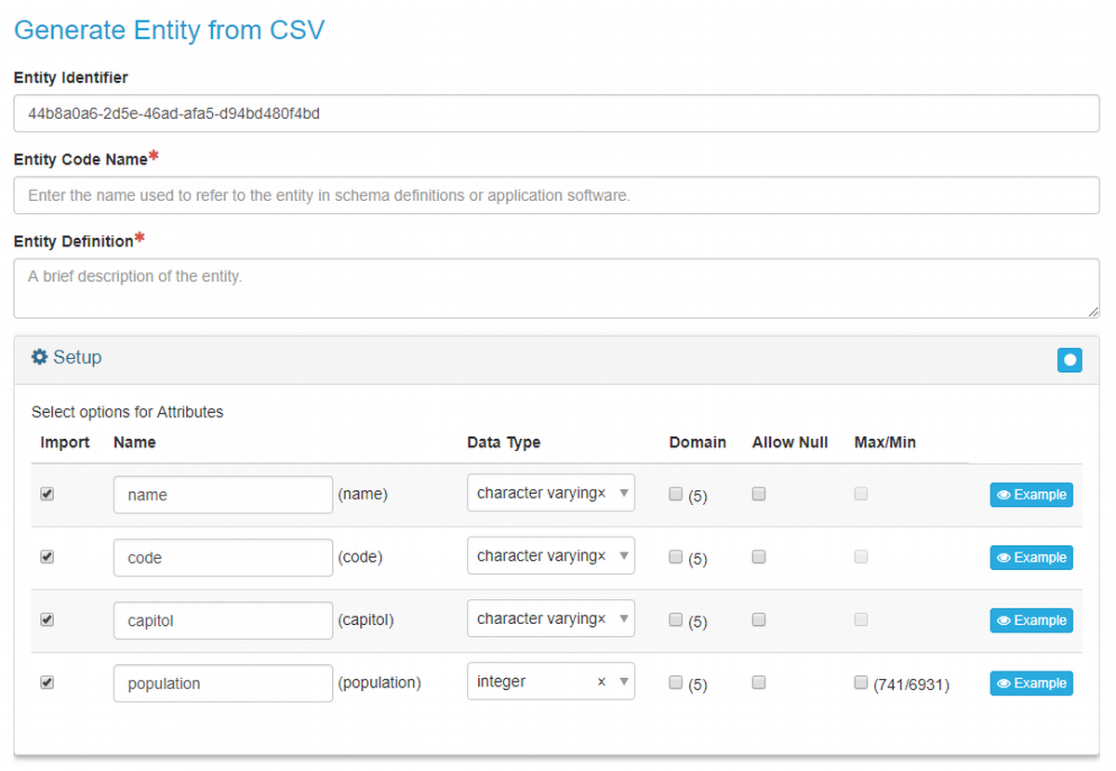This screenshot has width=1116, height=771.
Task: Show Example for the name attribute
Action: 1031,495
